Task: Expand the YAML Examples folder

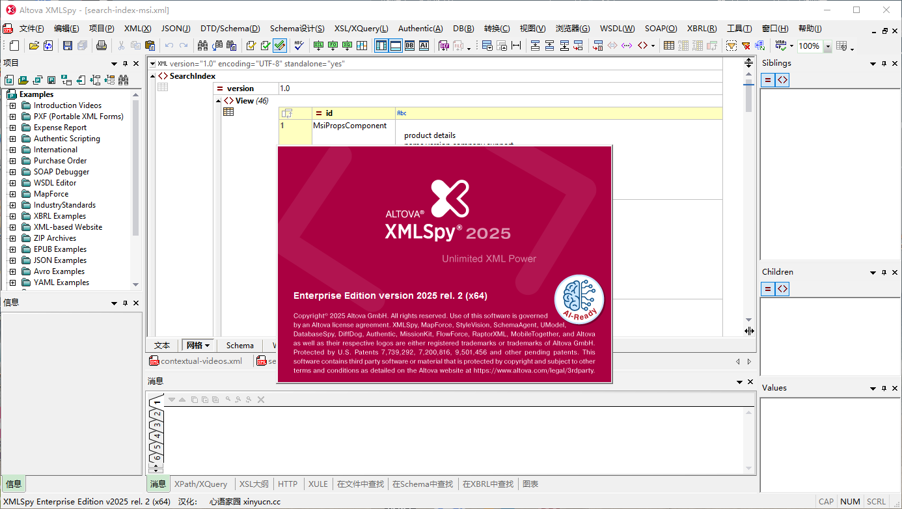Action: coord(12,282)
